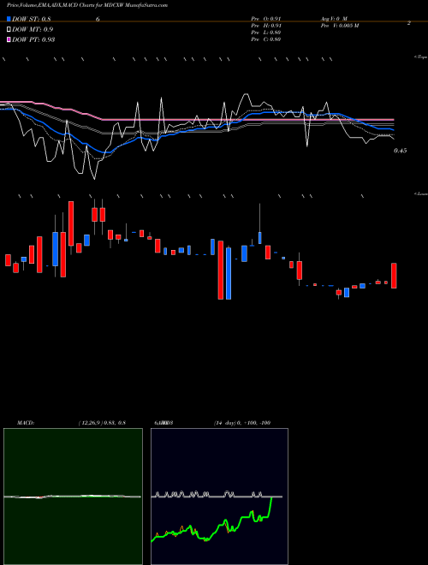Click the MACD '(12,26,9) 0.83, 0.8' parameters

102,423
